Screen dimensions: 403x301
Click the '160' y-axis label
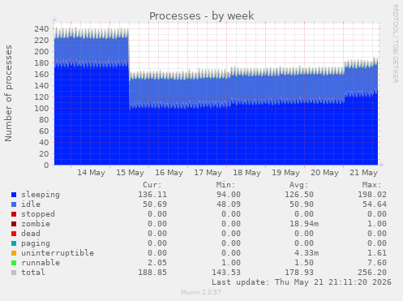click(41, 74)
